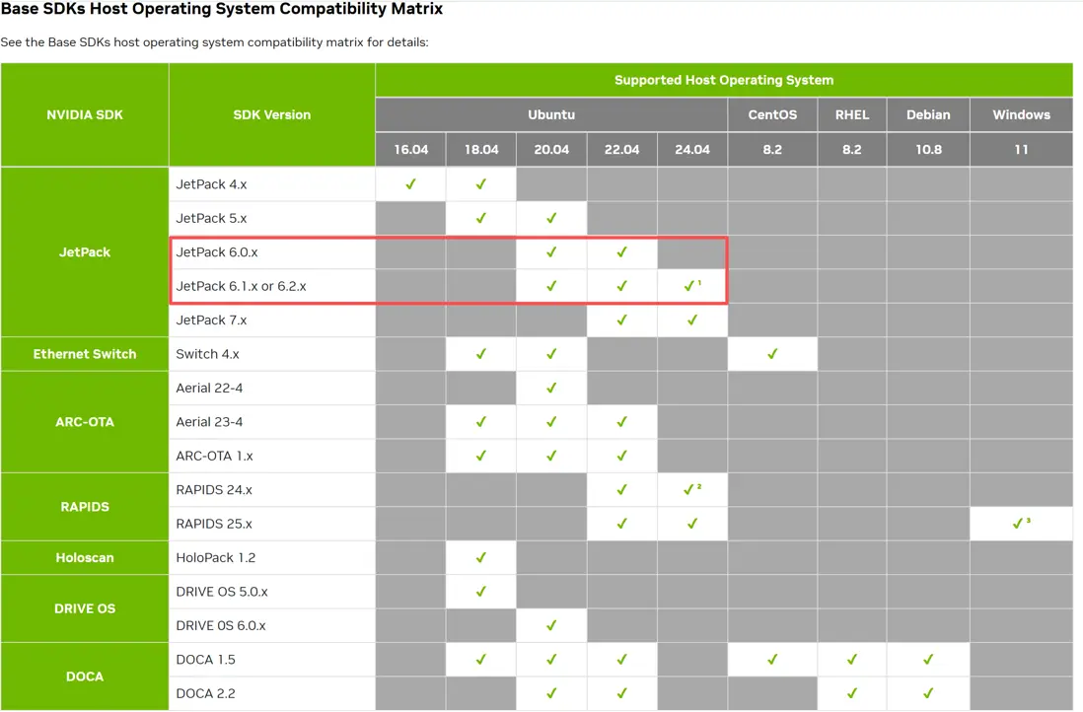Select the "Ubuntu" header cell

[551, 114]
